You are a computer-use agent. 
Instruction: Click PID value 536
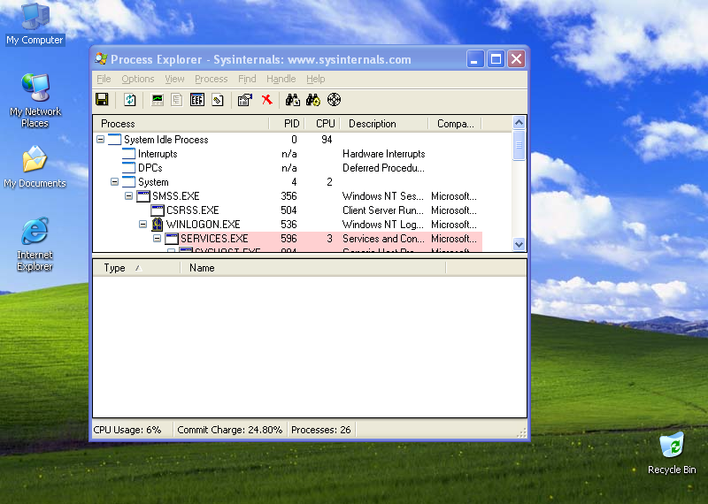point(289,225)
